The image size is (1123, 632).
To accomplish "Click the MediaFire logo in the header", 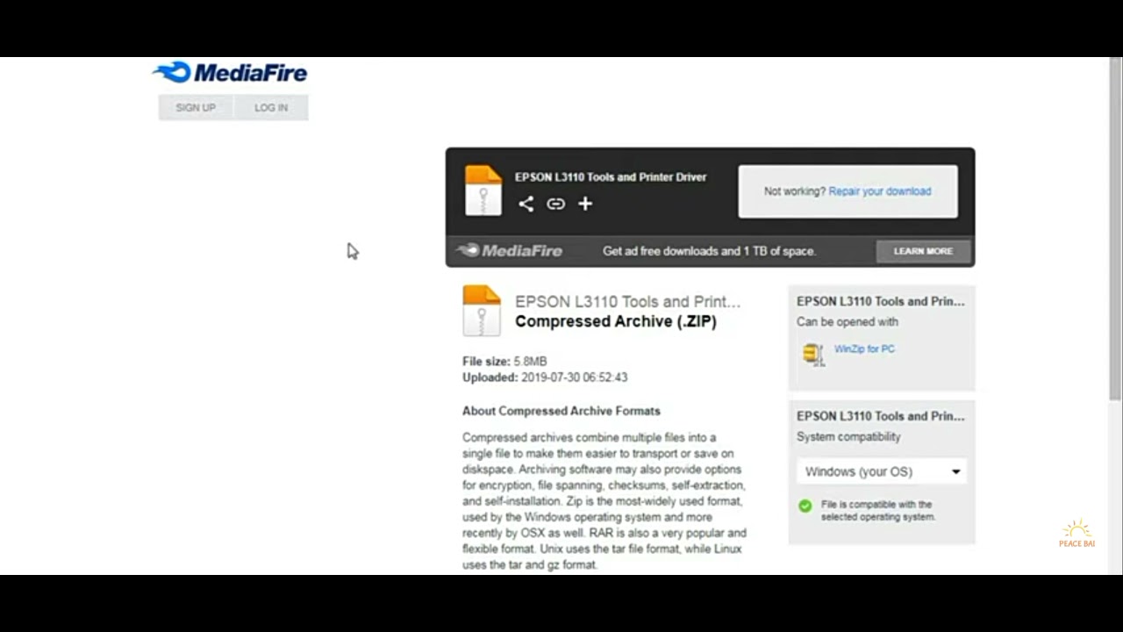I will (230, 72).
